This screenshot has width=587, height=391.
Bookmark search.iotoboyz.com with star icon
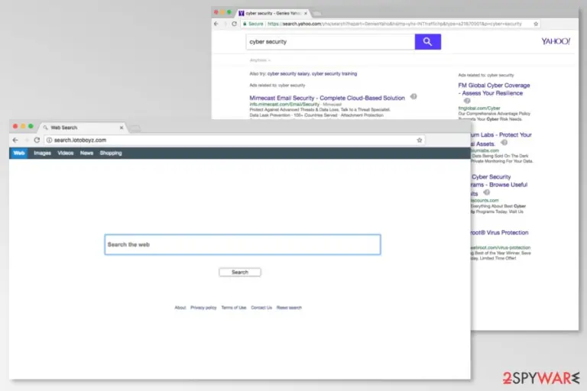(420, 140)
